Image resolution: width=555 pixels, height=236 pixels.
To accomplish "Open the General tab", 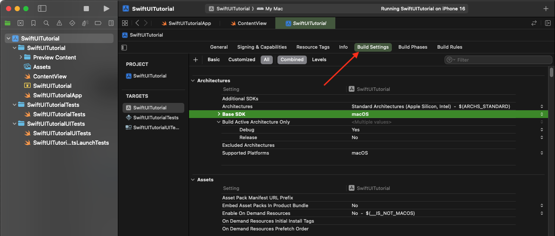I will click(x=219, y=47).
